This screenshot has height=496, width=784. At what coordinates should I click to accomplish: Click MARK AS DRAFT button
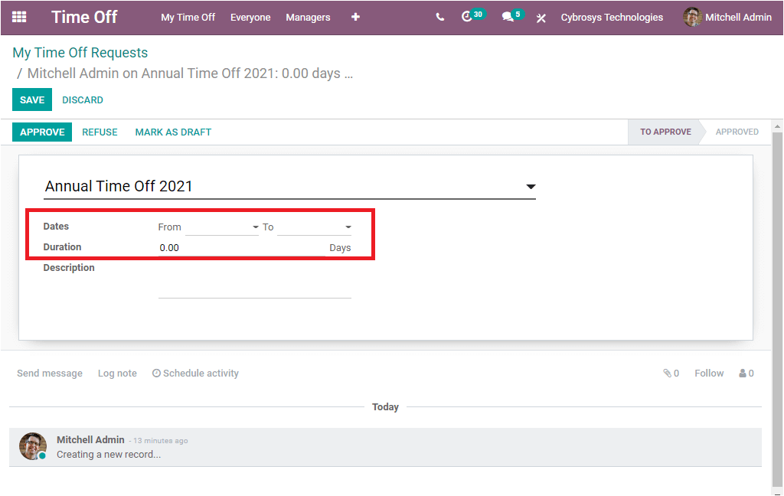(173, 132)
